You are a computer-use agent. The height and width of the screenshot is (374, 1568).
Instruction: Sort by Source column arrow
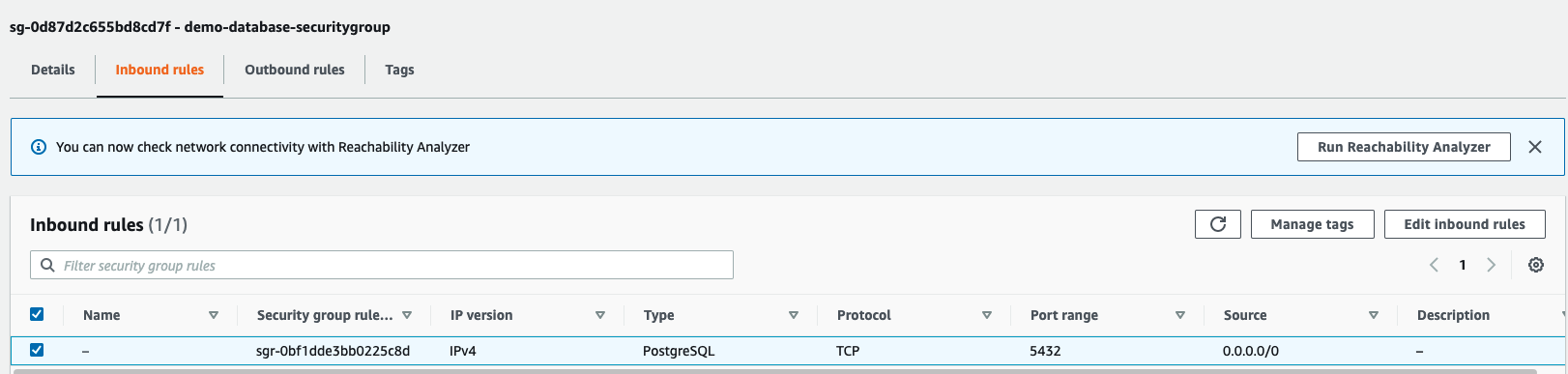(x=1374, y=315)
